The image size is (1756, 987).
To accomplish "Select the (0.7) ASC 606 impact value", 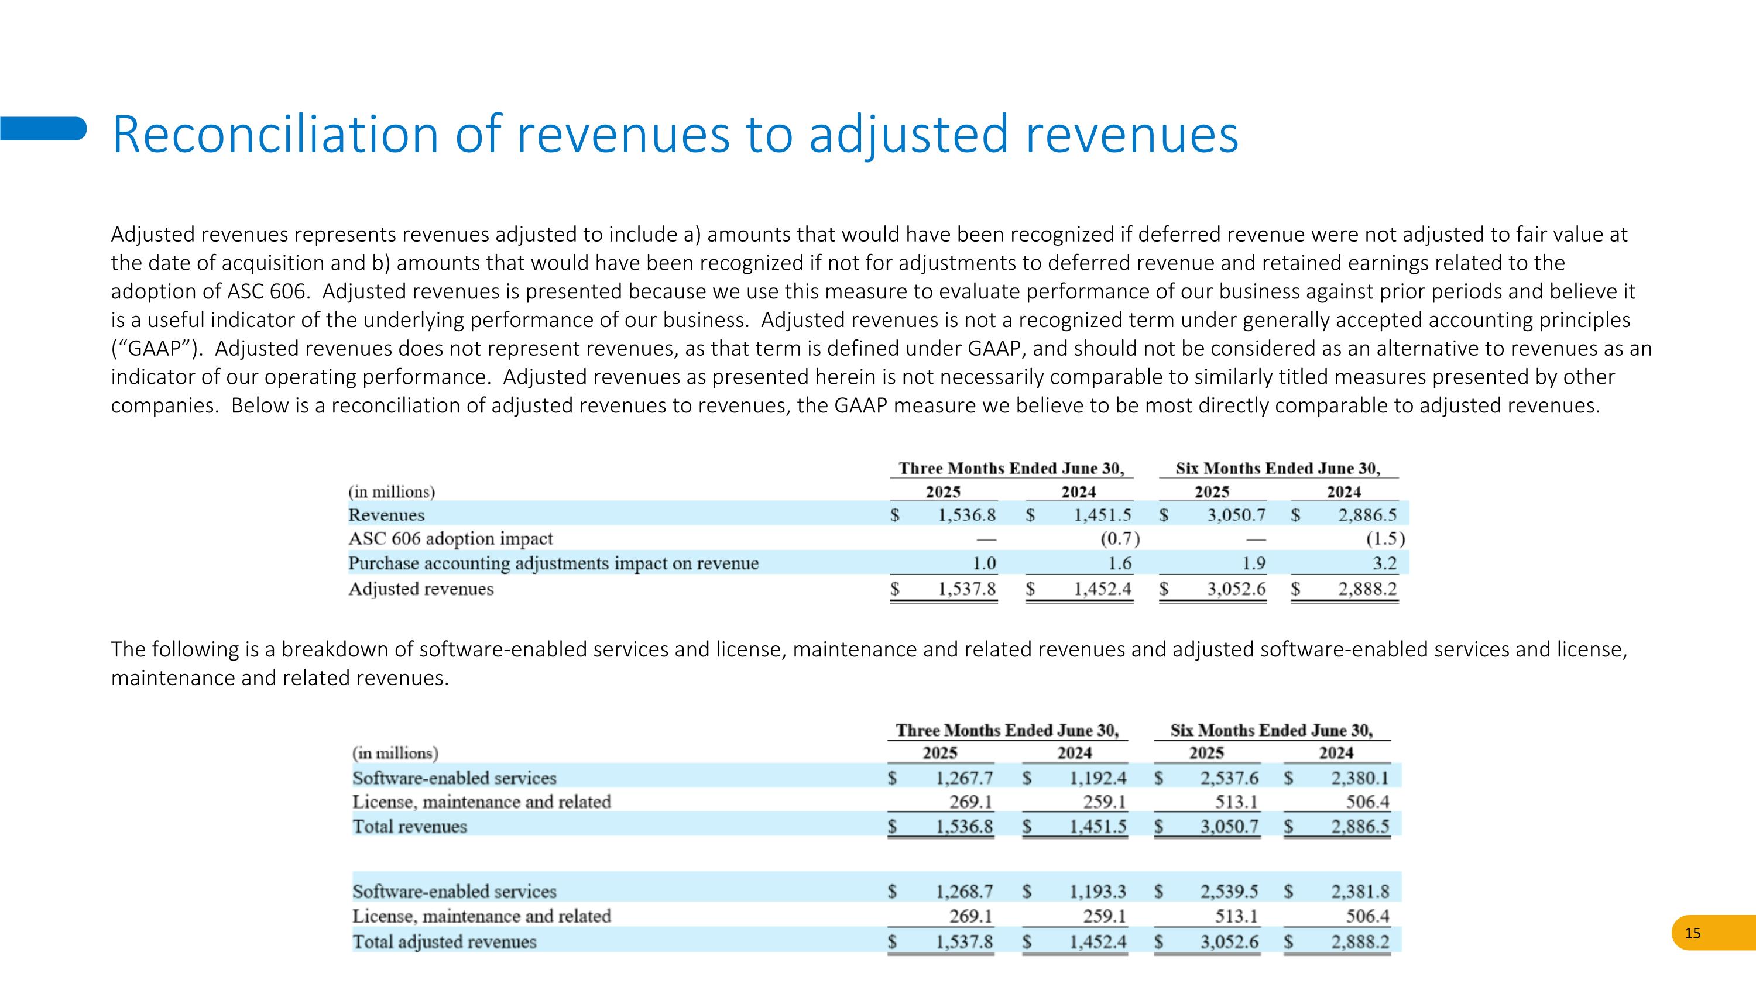I will [x=1119, y=539].
